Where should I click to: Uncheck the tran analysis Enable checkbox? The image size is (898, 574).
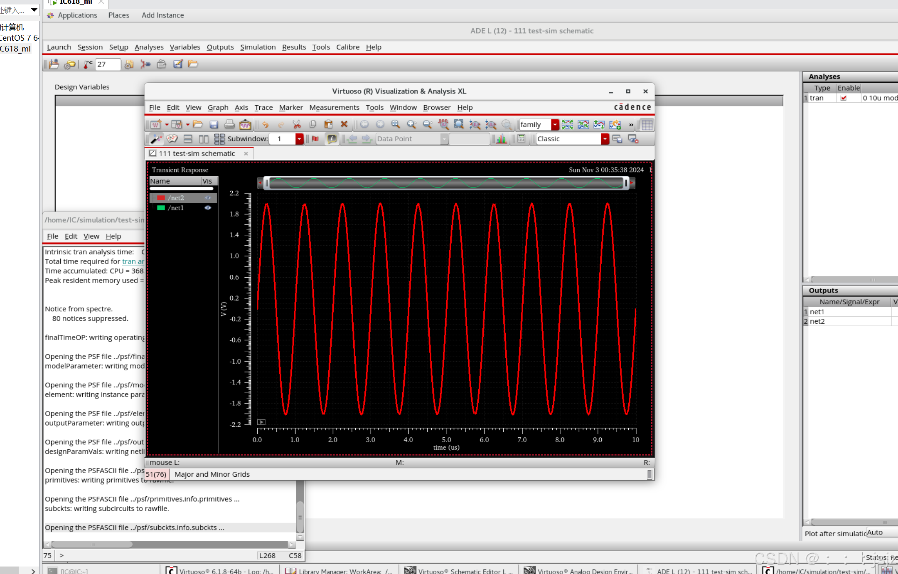click(843, 98)
